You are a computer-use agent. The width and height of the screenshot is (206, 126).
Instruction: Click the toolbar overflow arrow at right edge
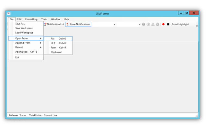[197, 26]
